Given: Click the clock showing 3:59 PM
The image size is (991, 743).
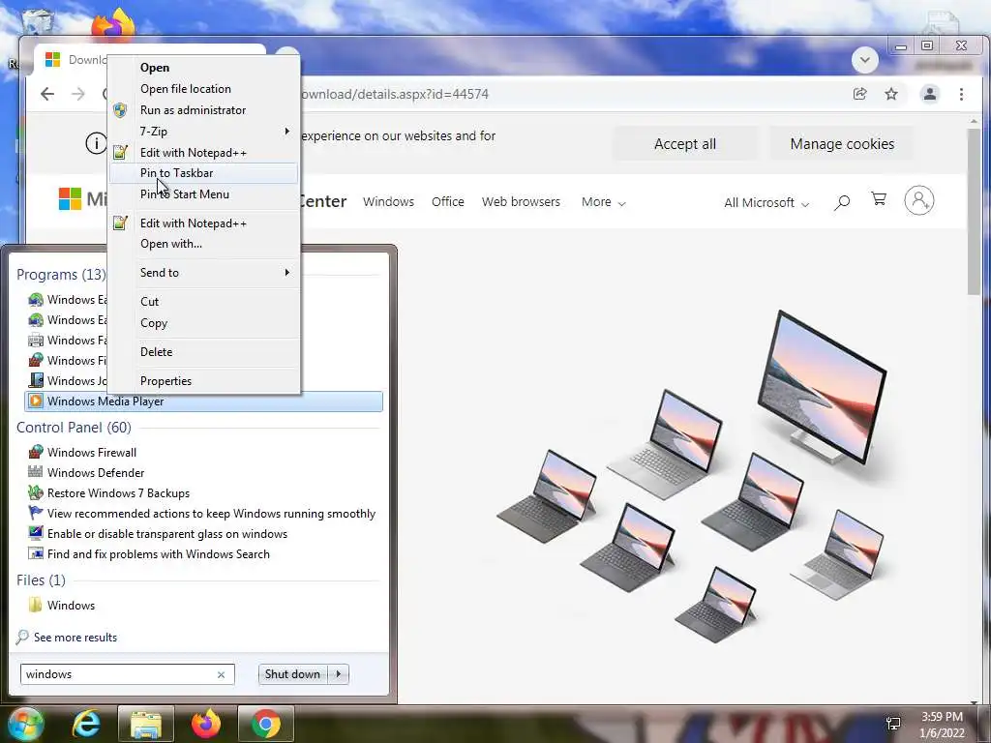Looking at the screenshot, I should tap(942, 717).
